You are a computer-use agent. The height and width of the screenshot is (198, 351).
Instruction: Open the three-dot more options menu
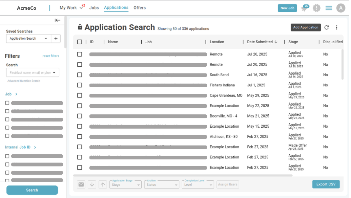[336, 28]
